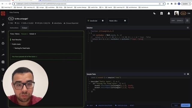Enable VIM editor mode
Image resolution: width=192 pixels, height=108 pixels.
click(173, 21)
